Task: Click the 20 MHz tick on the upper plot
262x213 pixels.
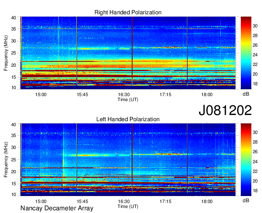Action: click(x=13, y=65)
